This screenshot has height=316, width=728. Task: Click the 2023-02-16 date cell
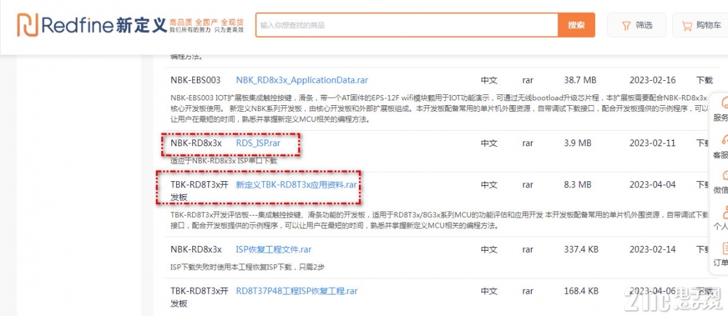[652, 80]
